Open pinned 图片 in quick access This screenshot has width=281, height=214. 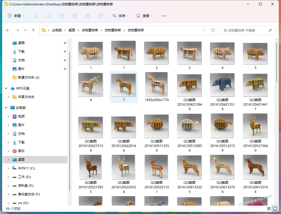click(x=21, y=69)
